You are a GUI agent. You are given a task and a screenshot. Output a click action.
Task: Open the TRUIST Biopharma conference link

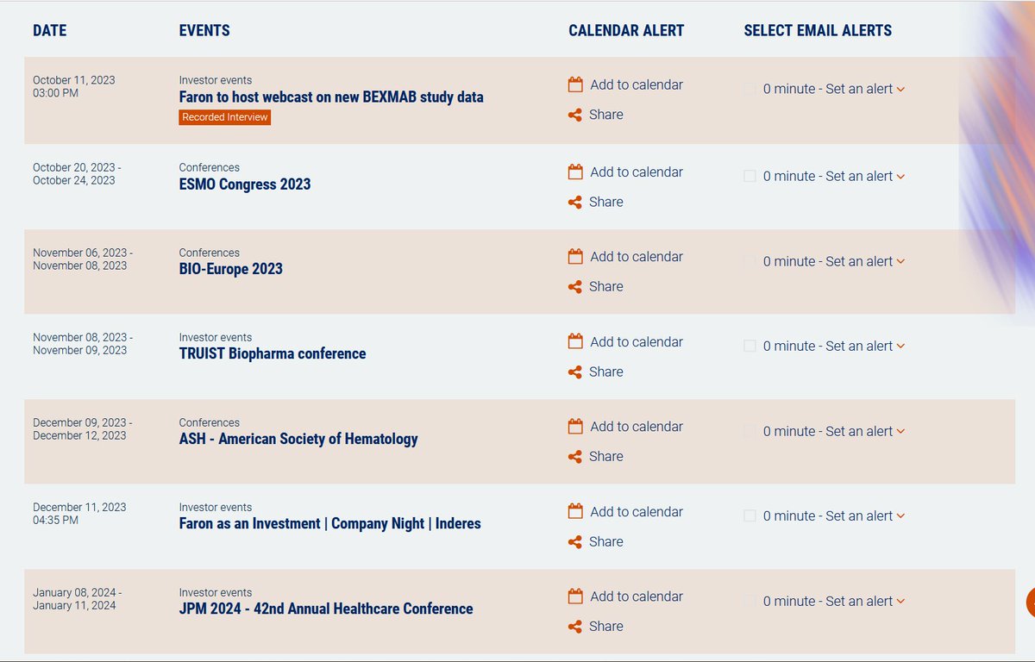pos(273,353)
